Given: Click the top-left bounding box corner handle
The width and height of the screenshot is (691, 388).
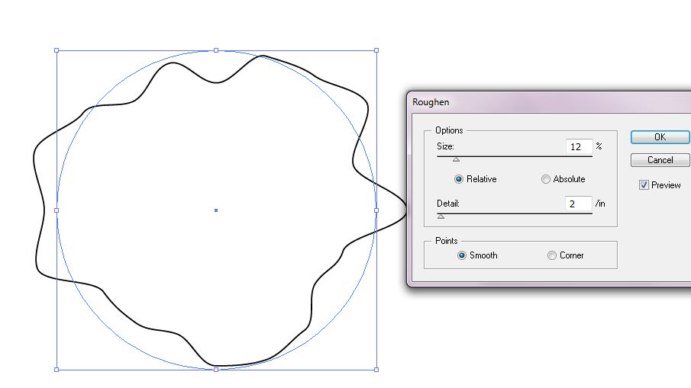Looking at the screenshot, I should [x=57, y=50].
